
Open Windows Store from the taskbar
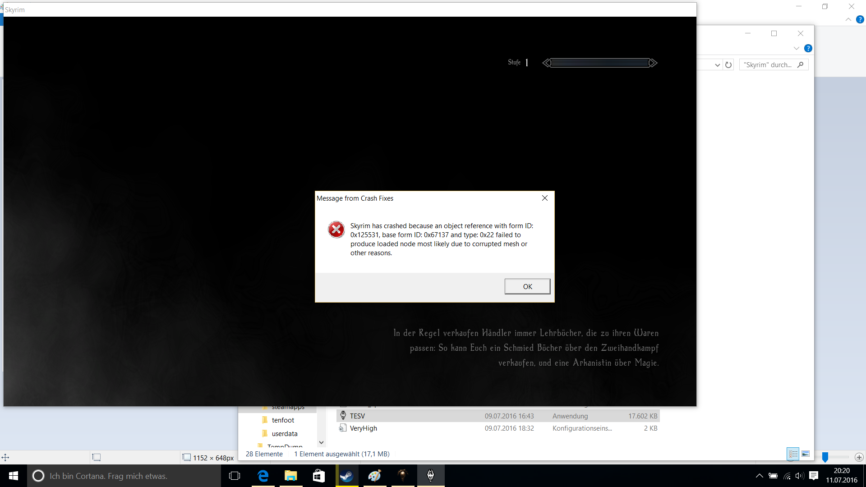(319, 476)
